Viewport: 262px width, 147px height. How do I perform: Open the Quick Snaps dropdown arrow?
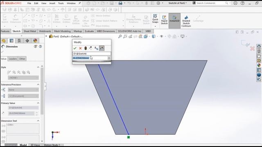(155, 26)
